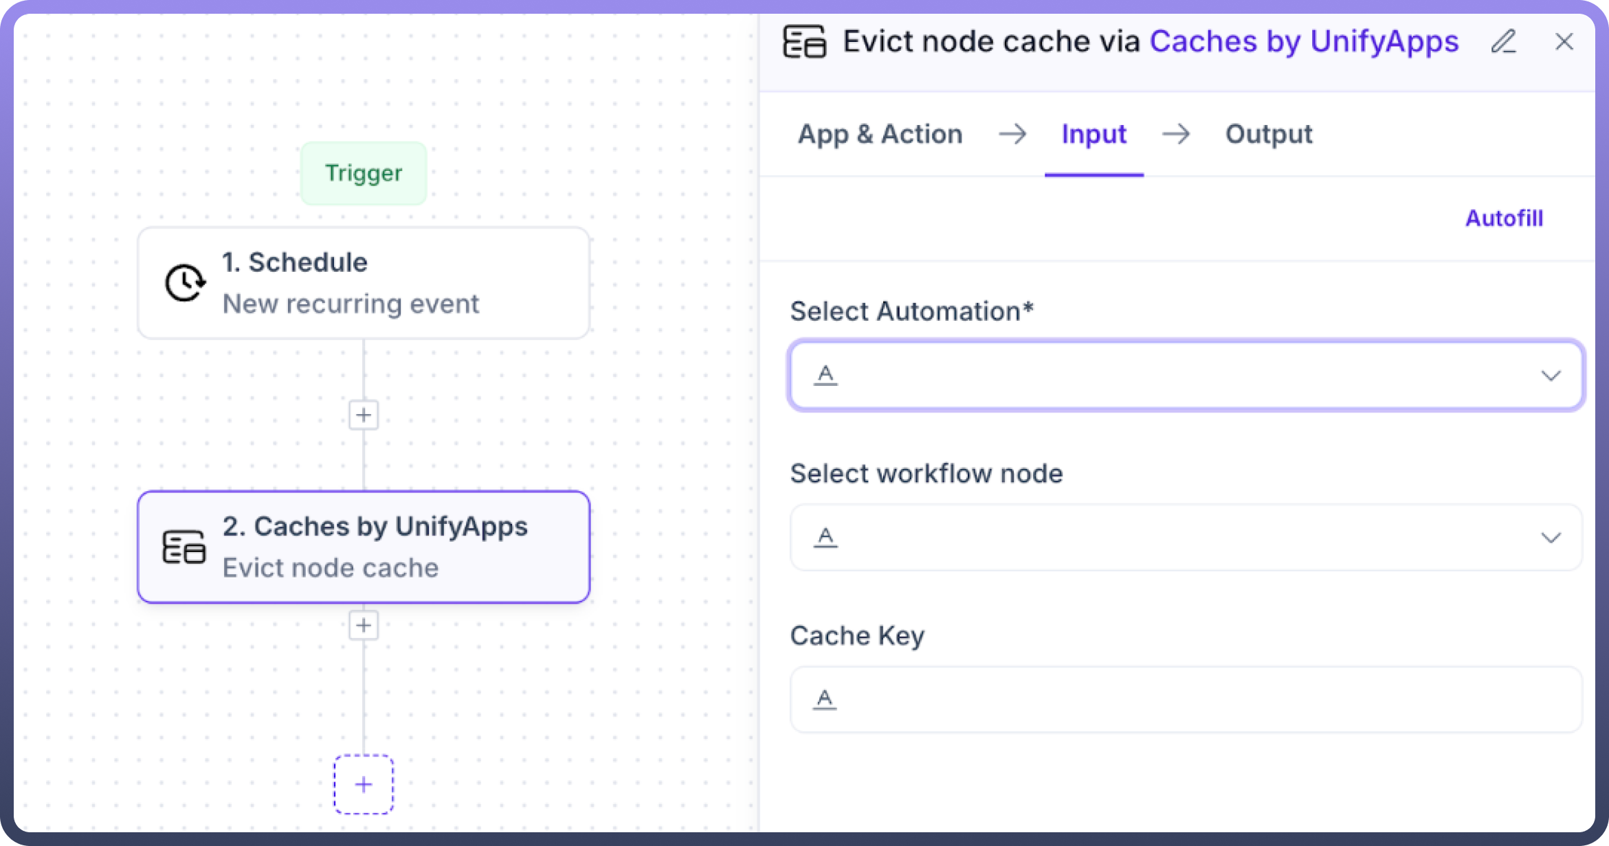Add step between Schedule and Caches nodes
Viewport: 1609px width, 846px height.
(364, 415)
